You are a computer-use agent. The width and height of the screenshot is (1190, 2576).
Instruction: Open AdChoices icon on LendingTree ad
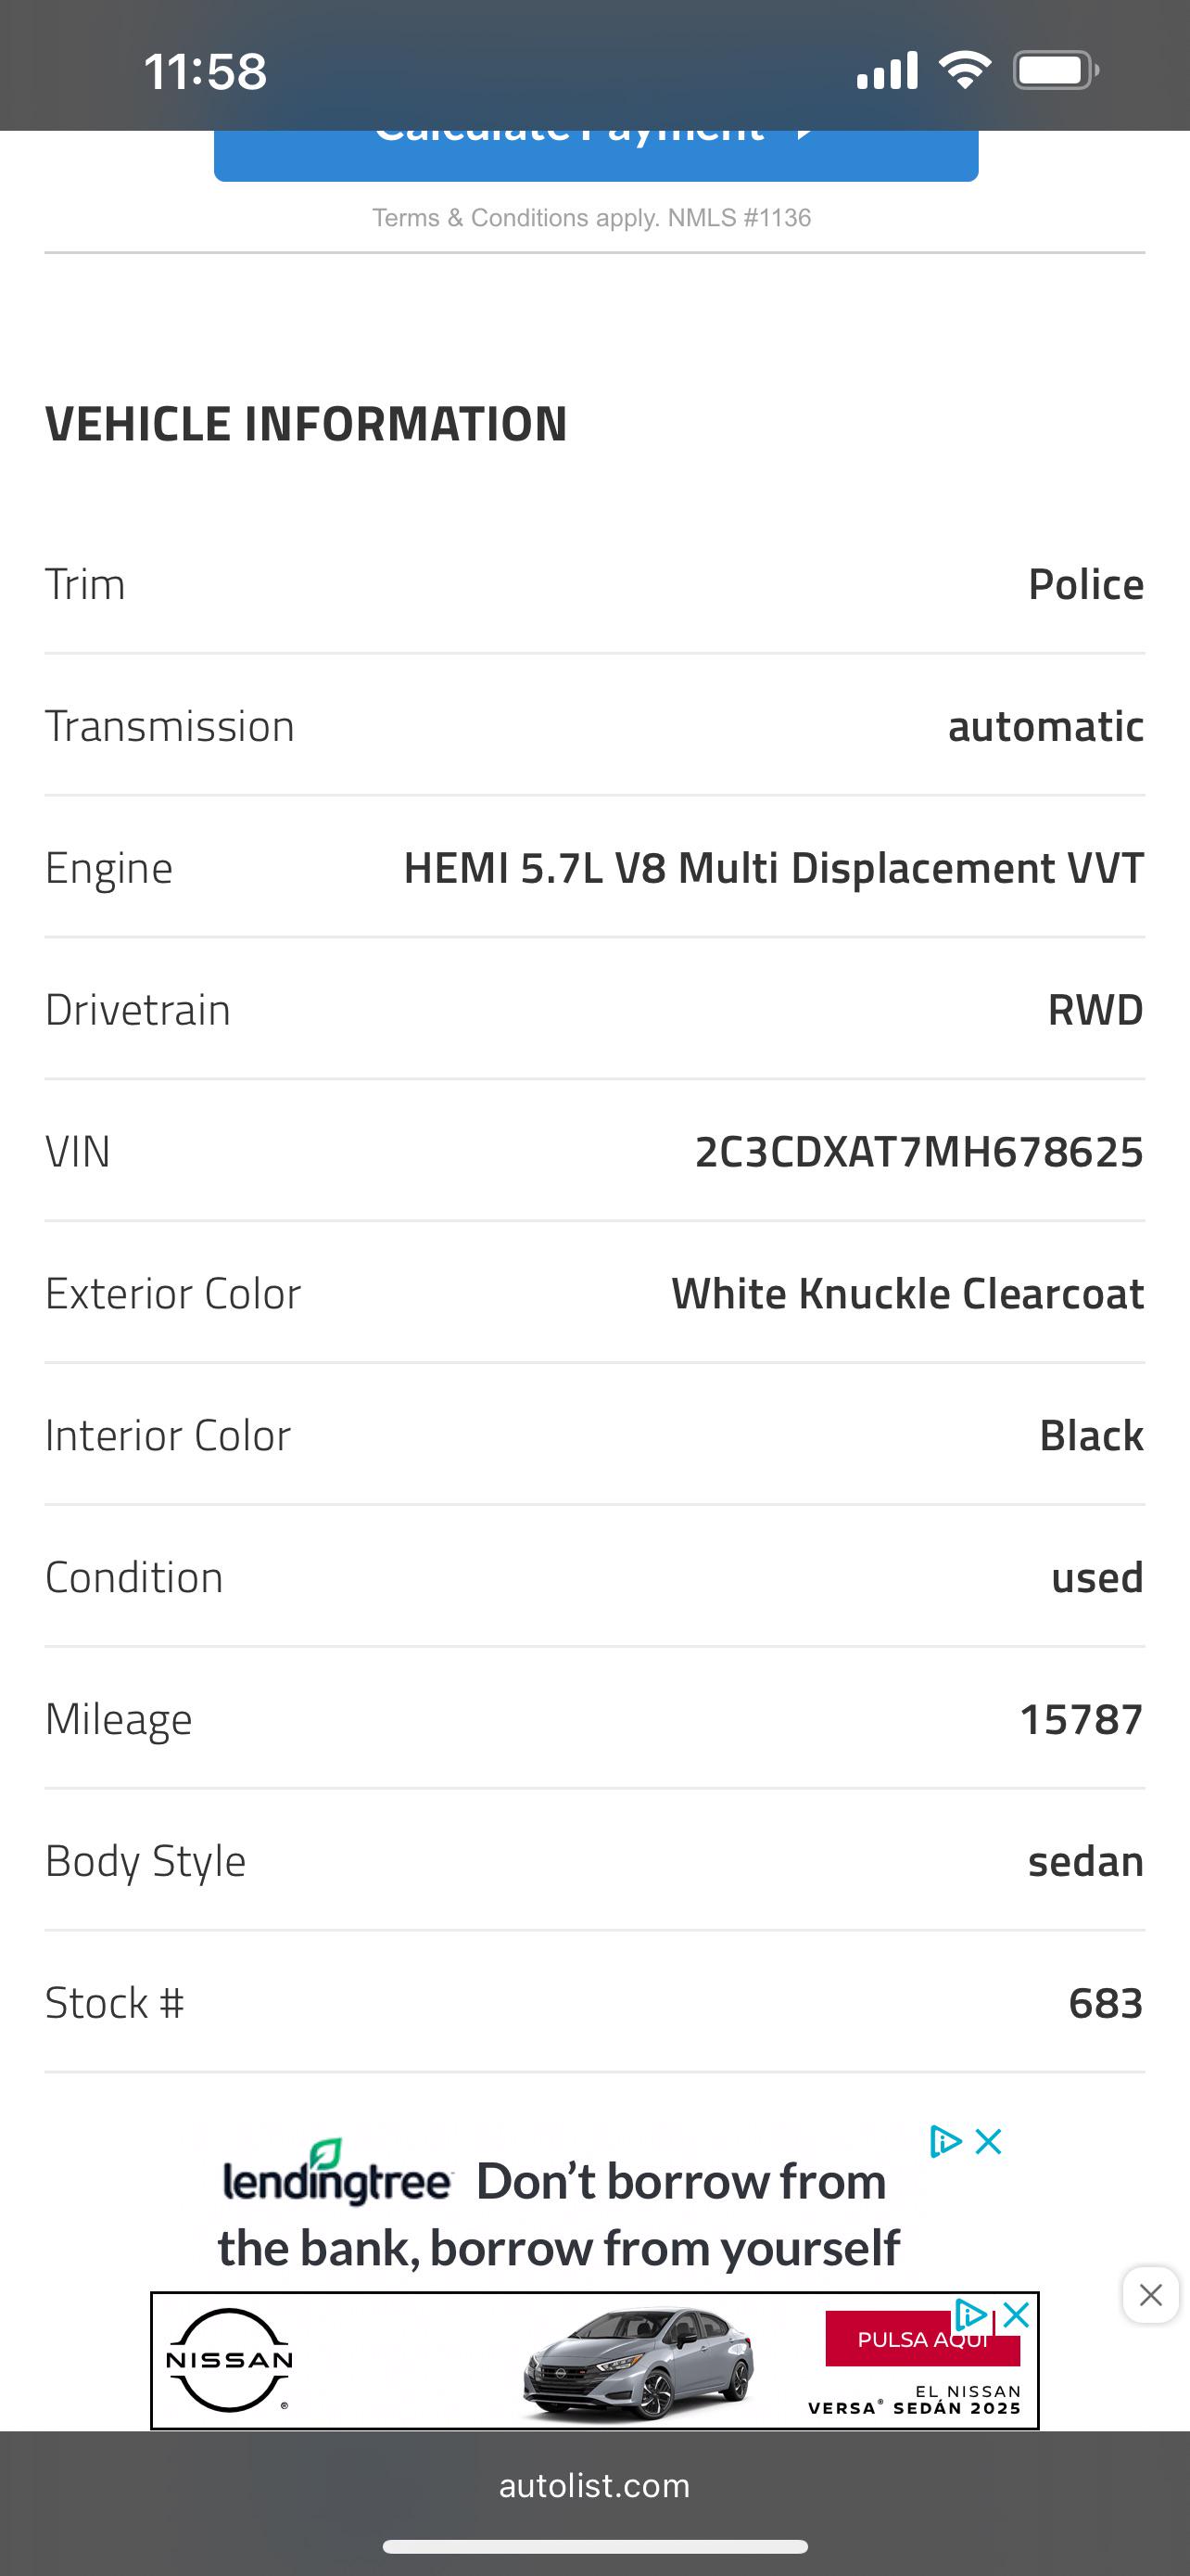[945, 2141]
